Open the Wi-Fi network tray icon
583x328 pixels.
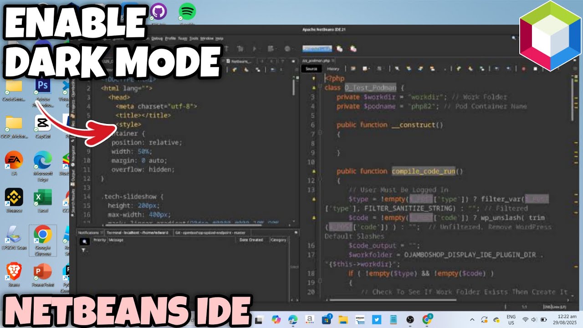525,320
